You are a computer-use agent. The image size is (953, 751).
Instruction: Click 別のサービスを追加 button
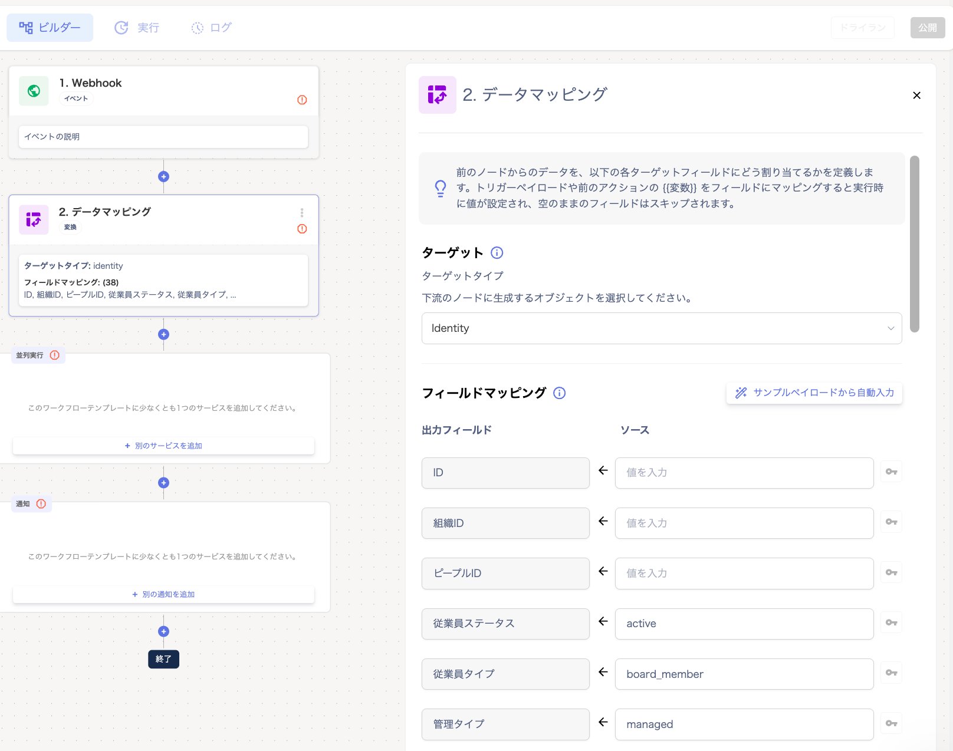coord(163,446)
